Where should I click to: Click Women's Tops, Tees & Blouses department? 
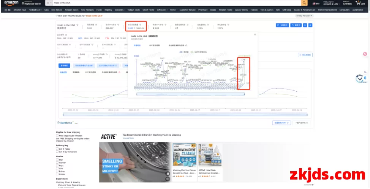(71, 185)
